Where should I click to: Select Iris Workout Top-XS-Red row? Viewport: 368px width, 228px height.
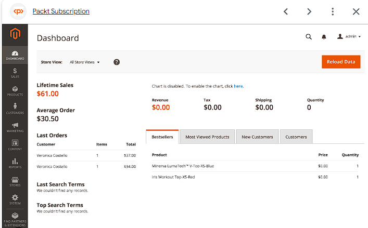[x=256, y=177]
